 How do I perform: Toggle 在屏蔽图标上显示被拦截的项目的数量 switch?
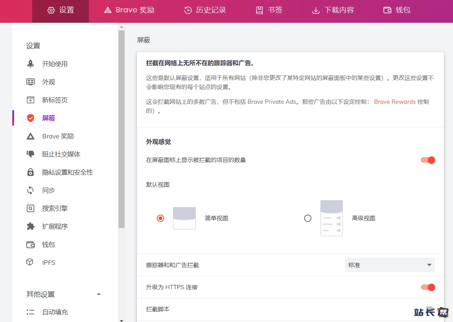pyautogui.click(x=428, y=160)
